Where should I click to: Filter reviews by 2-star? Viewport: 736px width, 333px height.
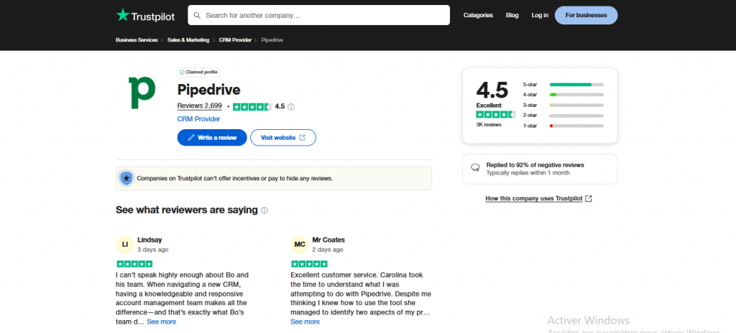pos(563,116)
